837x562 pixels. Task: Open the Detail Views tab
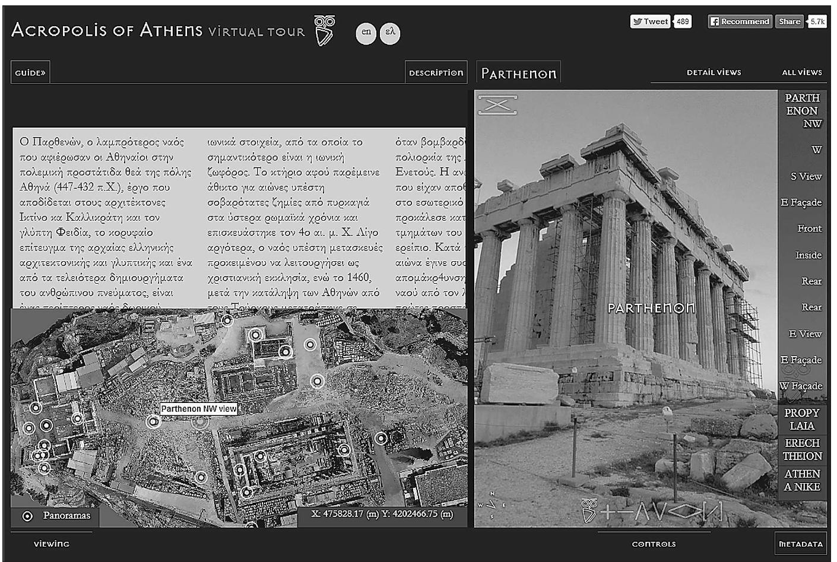(714, 72)
